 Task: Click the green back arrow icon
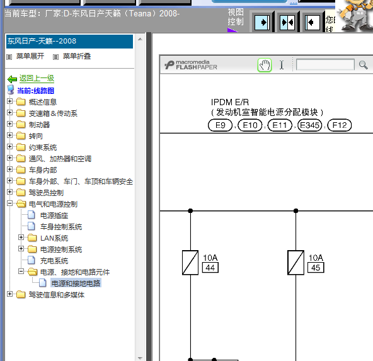(12, 79)
